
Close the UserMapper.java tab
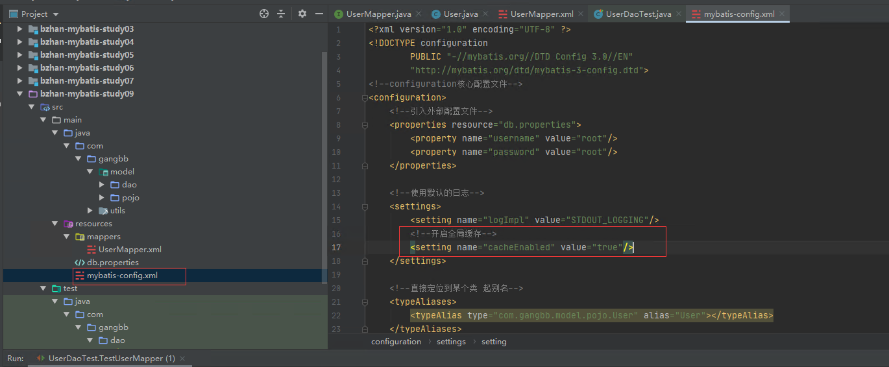pos(417,14)
